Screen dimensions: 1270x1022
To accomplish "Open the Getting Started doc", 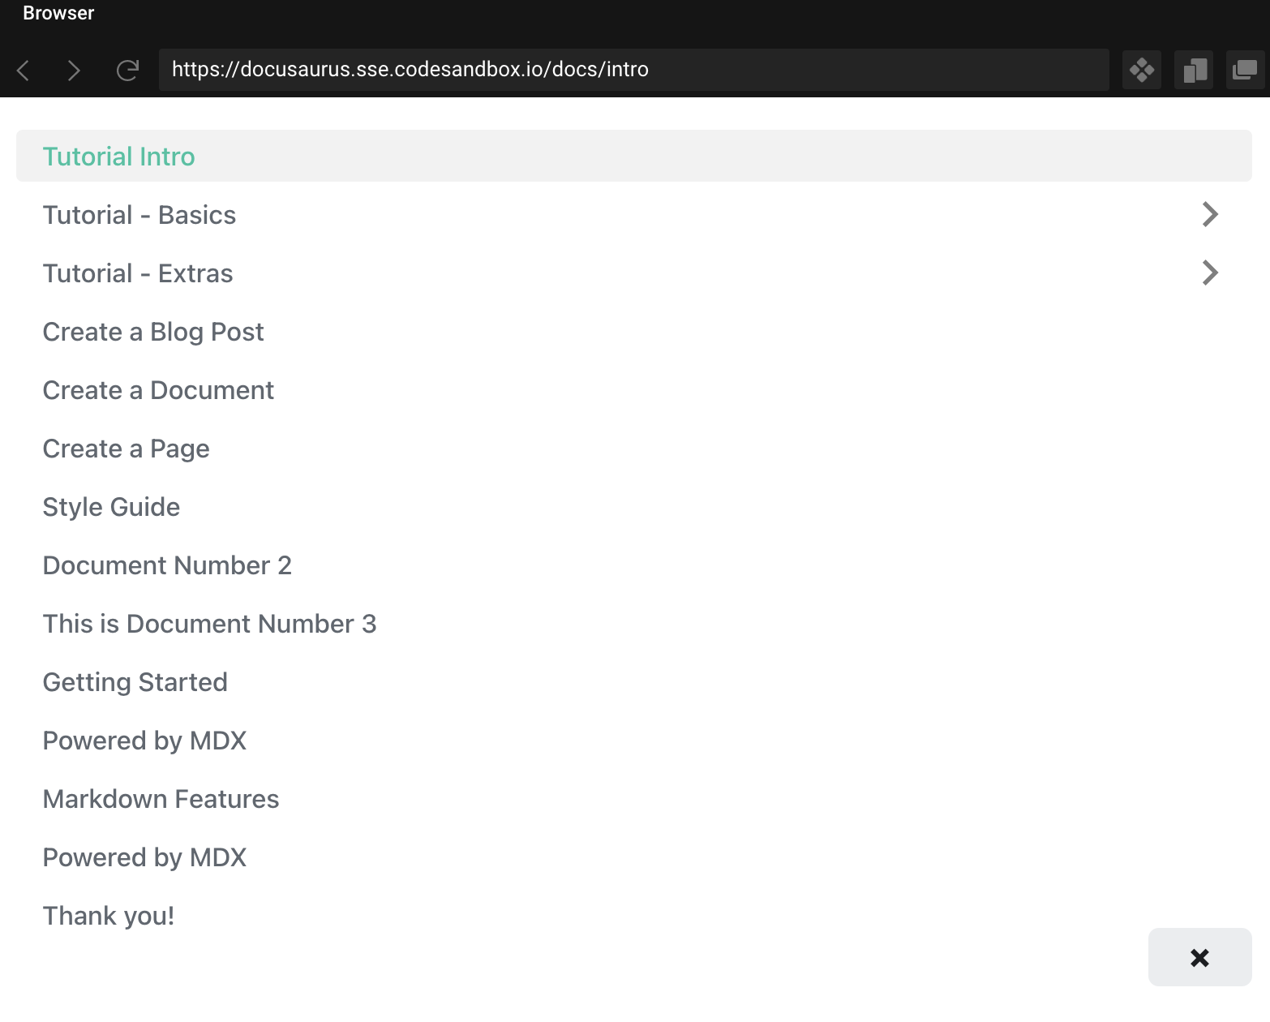I will click(135, 681).
